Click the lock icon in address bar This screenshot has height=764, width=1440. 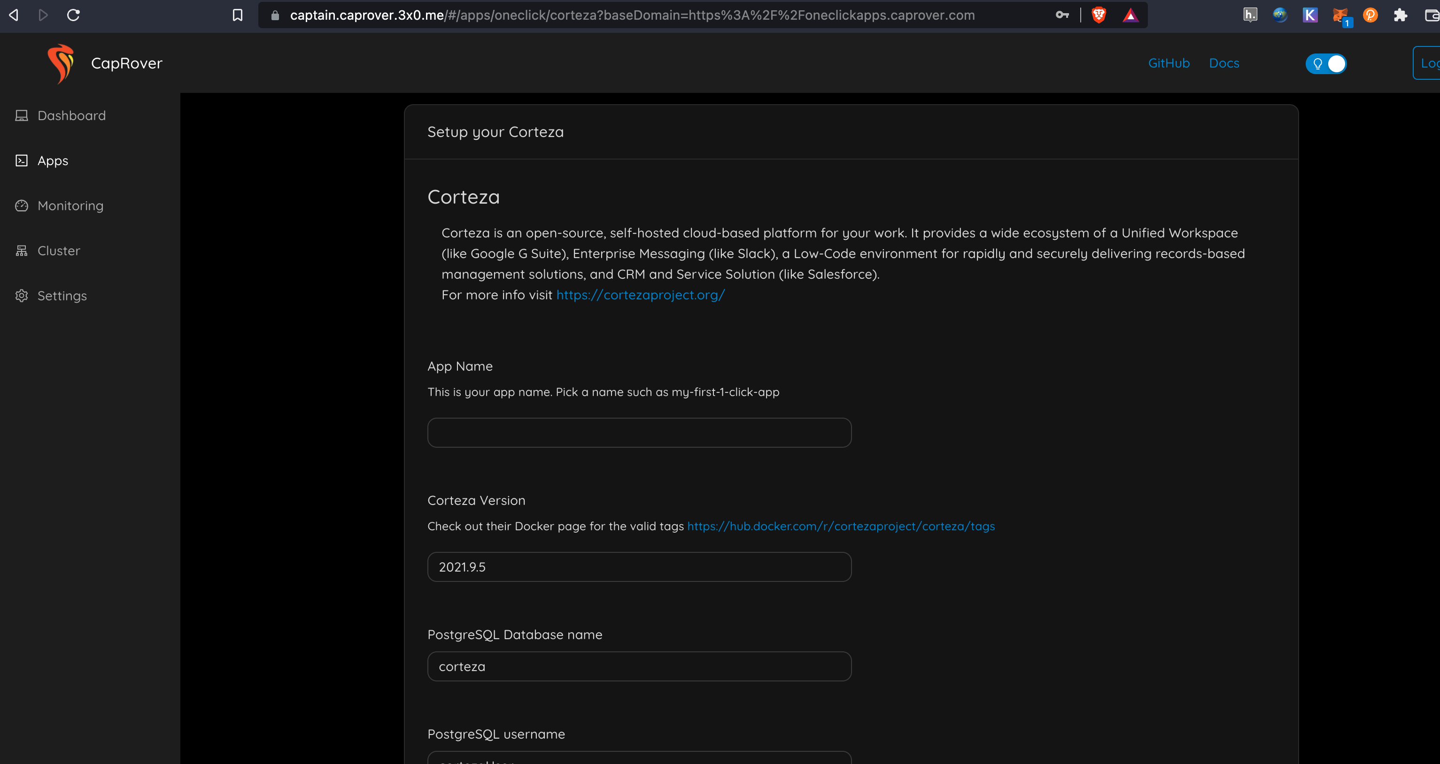click(275, 15)
